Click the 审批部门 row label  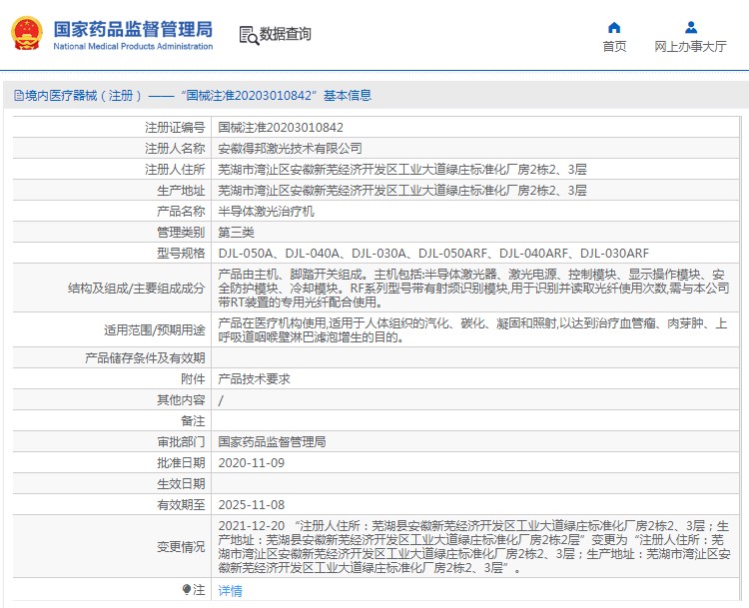181,442
